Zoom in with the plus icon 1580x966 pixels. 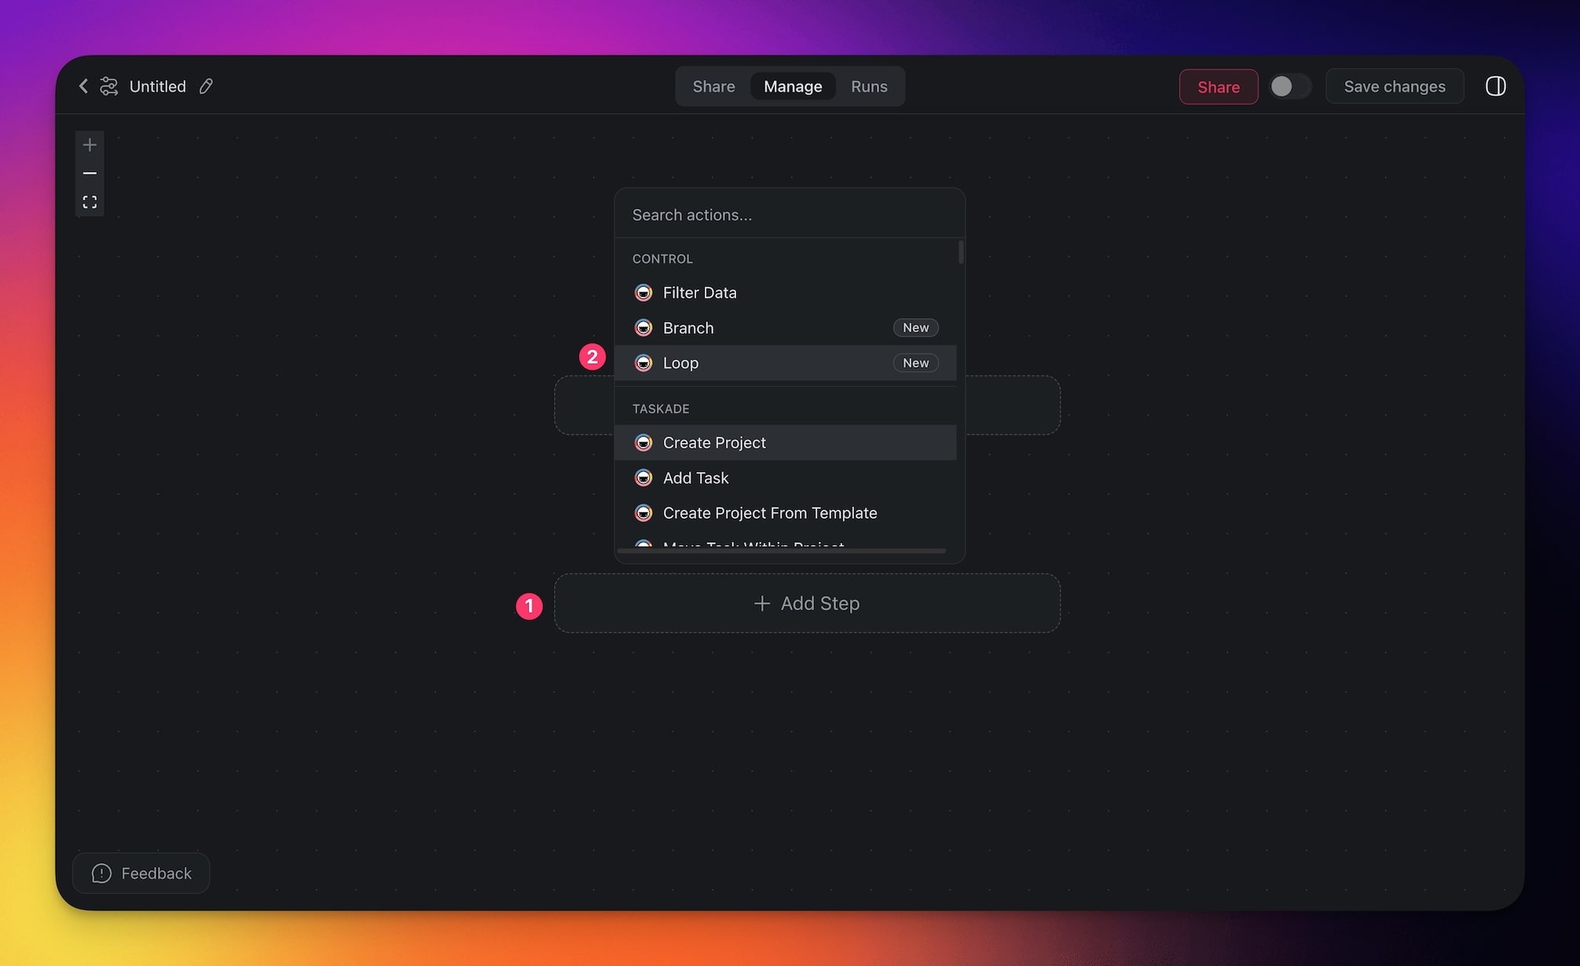tap(90, 145)
